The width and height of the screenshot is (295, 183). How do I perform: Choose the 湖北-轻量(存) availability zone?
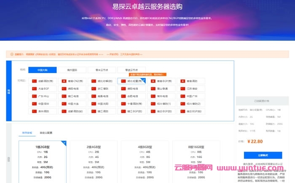coord(131,81)
